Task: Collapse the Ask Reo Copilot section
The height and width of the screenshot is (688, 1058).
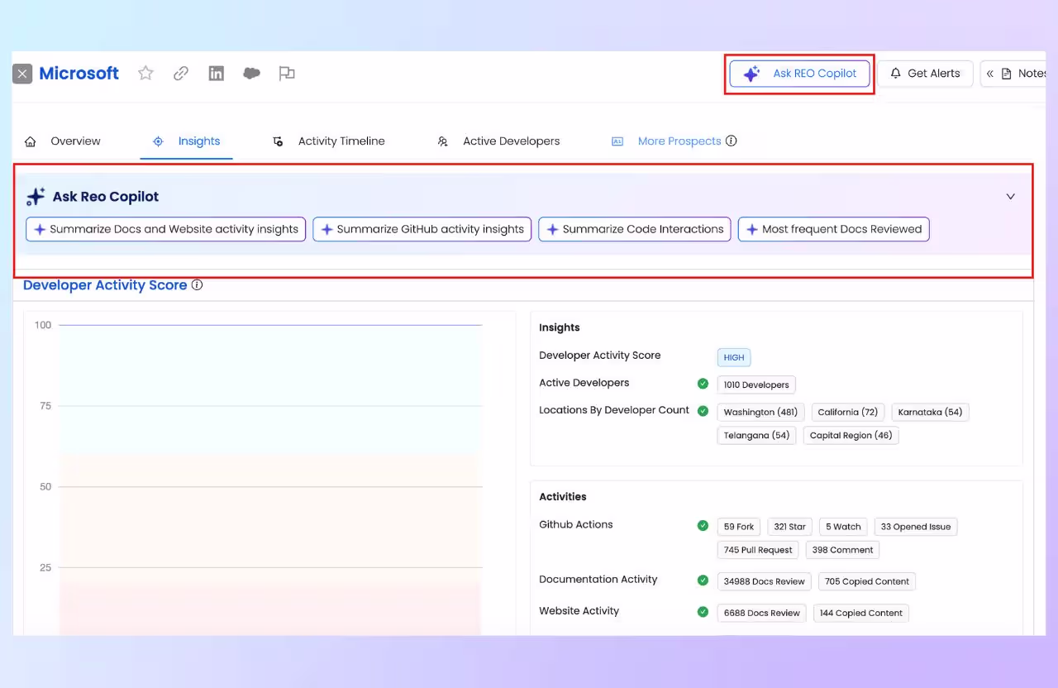Action: 1010,197
